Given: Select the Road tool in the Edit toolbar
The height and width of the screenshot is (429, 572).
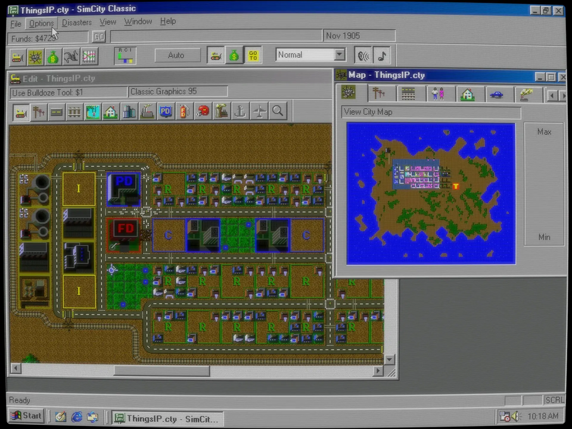Looking at the screenshot, I should click(x=57, y=112).
